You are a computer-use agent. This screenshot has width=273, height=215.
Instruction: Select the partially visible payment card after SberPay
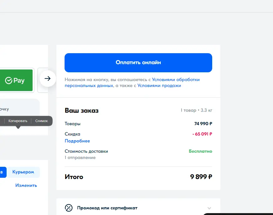pyautogui.click(x=43, y=80)
